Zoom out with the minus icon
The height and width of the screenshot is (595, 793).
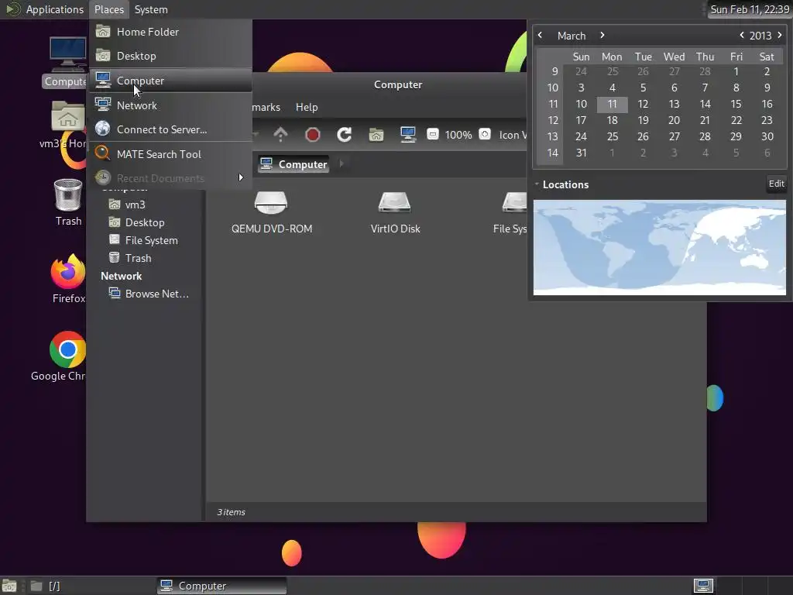coord(432,134)
